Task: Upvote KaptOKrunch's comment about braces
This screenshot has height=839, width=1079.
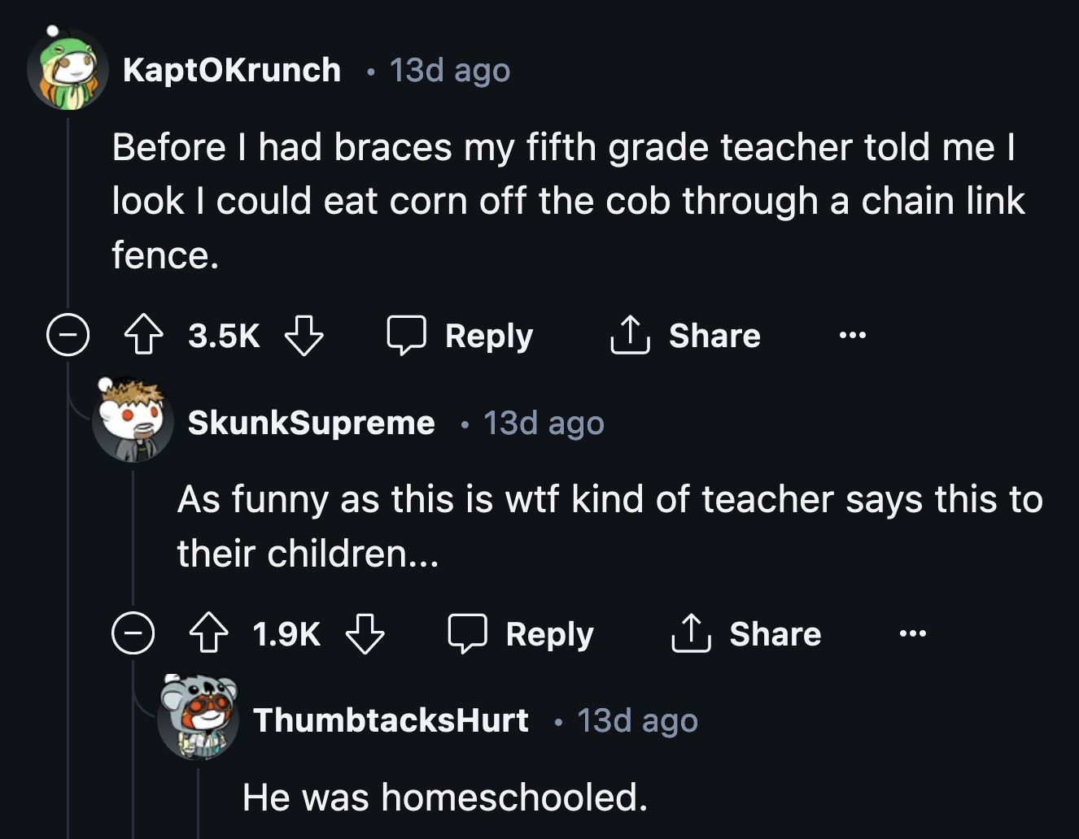Action: point(145,335)
